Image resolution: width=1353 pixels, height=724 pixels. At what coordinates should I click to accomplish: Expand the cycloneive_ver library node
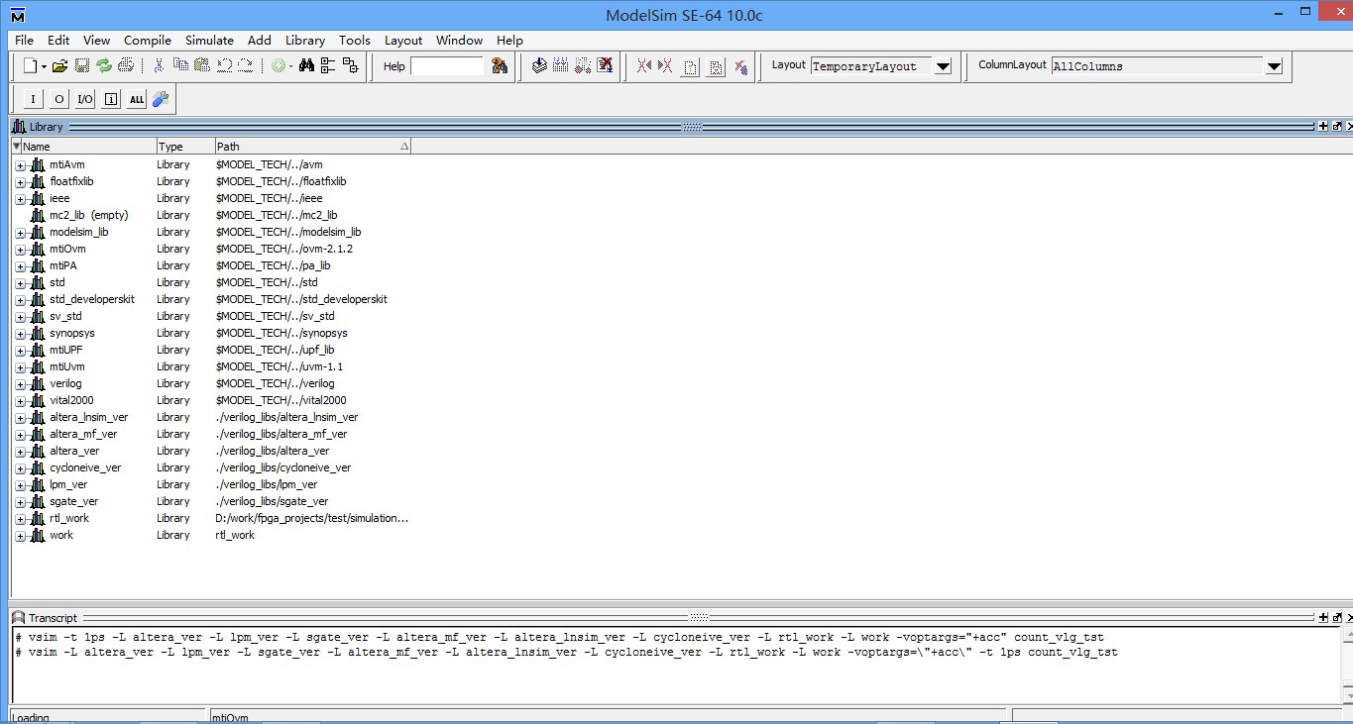pos(20,468)
